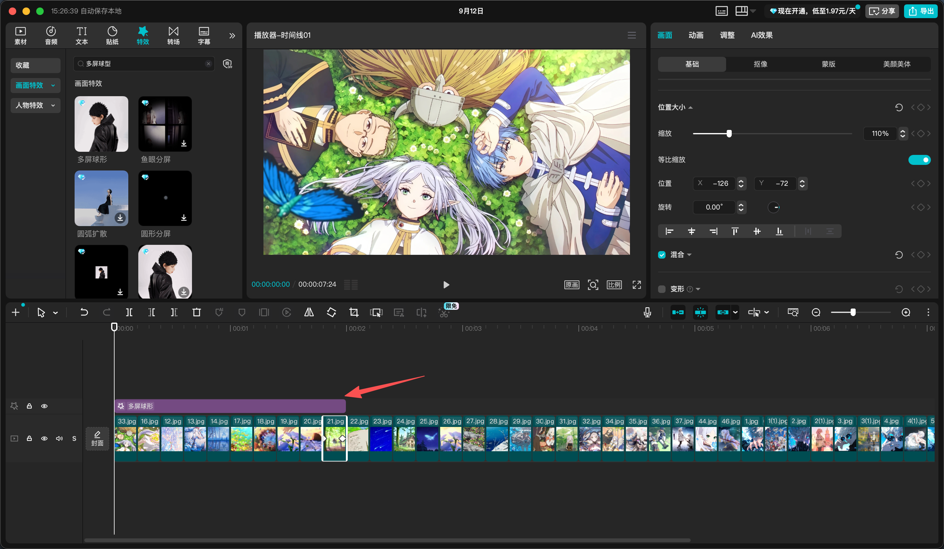
Task: Click the 封面 cover button
Action: pyautogui.click(x=97, y=439)
